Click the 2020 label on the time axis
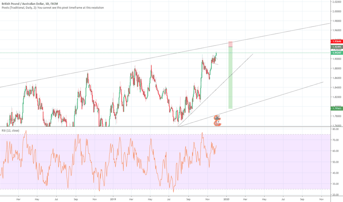This screenshot has height=202, width=343. [226, 199]
